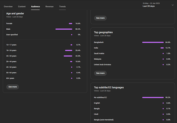Click See more button above Top geographies
Viewport: 177px width, 123px height.
pos(100,18)
